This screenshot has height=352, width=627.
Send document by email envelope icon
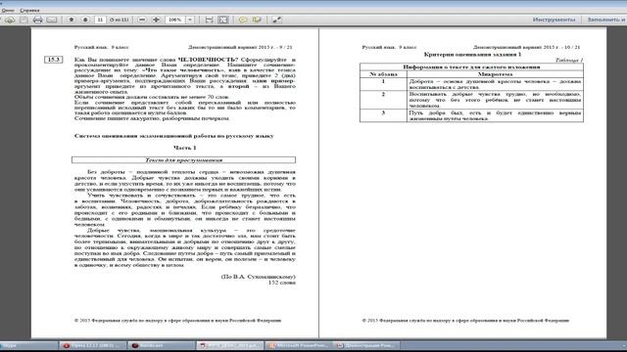point(52,20)
